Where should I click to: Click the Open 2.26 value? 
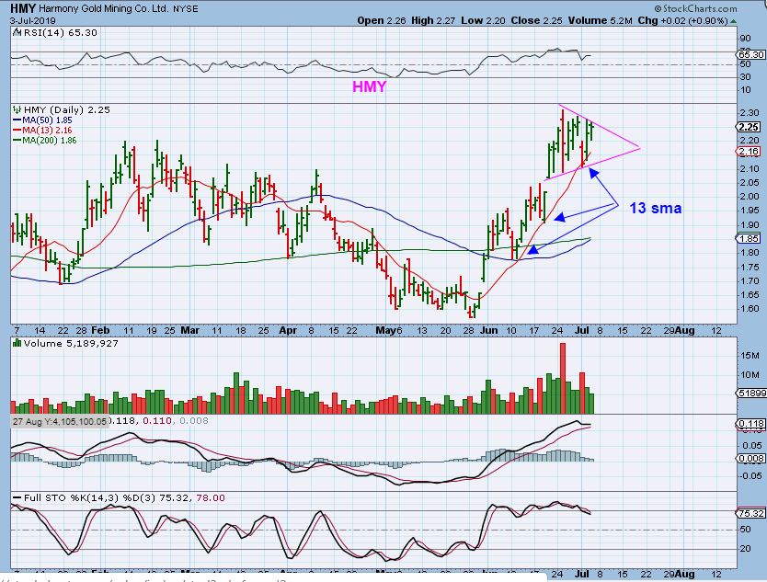pyautogui.click(x=382, y=20)
